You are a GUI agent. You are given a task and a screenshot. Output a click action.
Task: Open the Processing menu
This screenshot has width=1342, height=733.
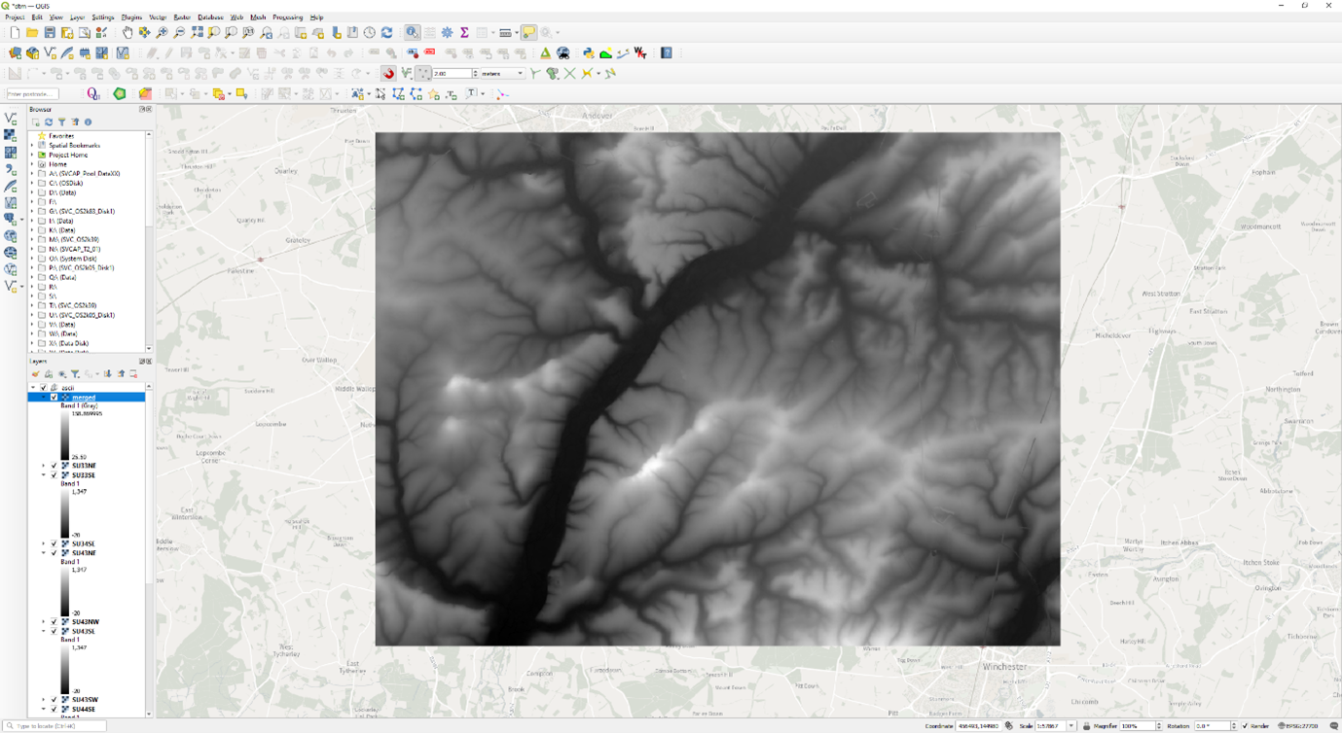(287, 17)
